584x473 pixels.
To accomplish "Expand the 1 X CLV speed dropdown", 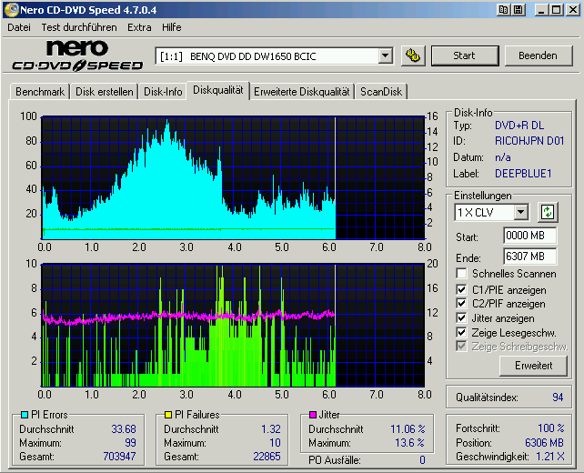I will click(x=520, y=212).
